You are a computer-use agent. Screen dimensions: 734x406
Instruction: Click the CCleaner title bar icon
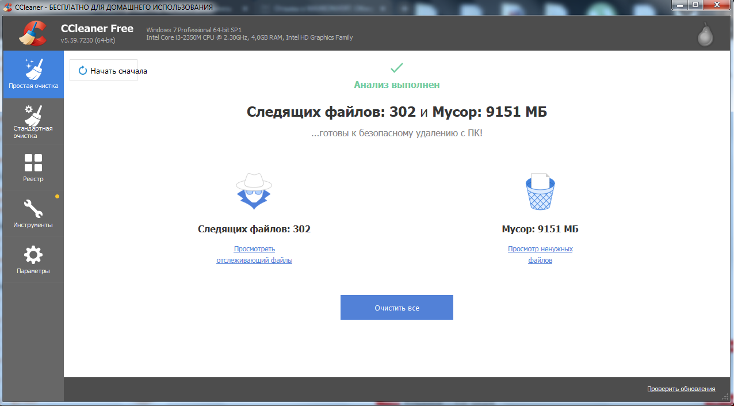coord(8,7)
